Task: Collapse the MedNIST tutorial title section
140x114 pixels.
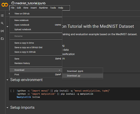Action: (7, 27)
